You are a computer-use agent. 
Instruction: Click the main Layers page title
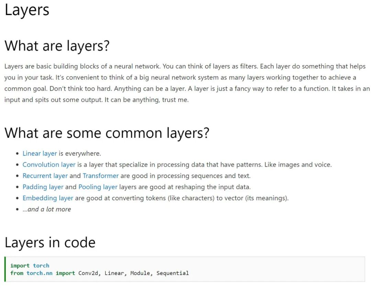[27, 10]
